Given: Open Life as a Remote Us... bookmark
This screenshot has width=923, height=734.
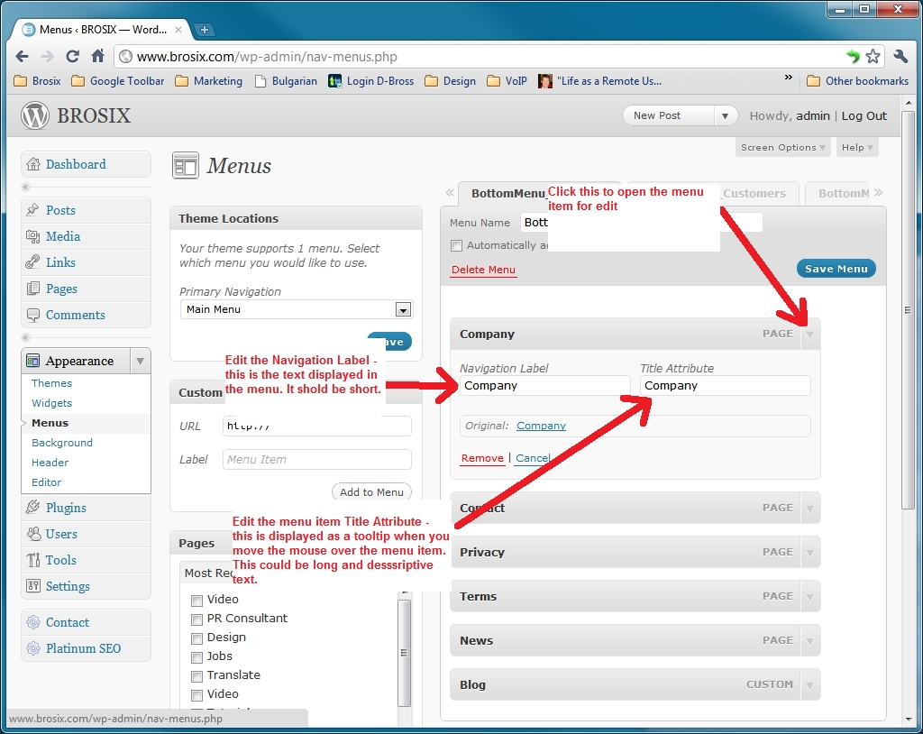Looking at the screenshot, I should (599, 81).
